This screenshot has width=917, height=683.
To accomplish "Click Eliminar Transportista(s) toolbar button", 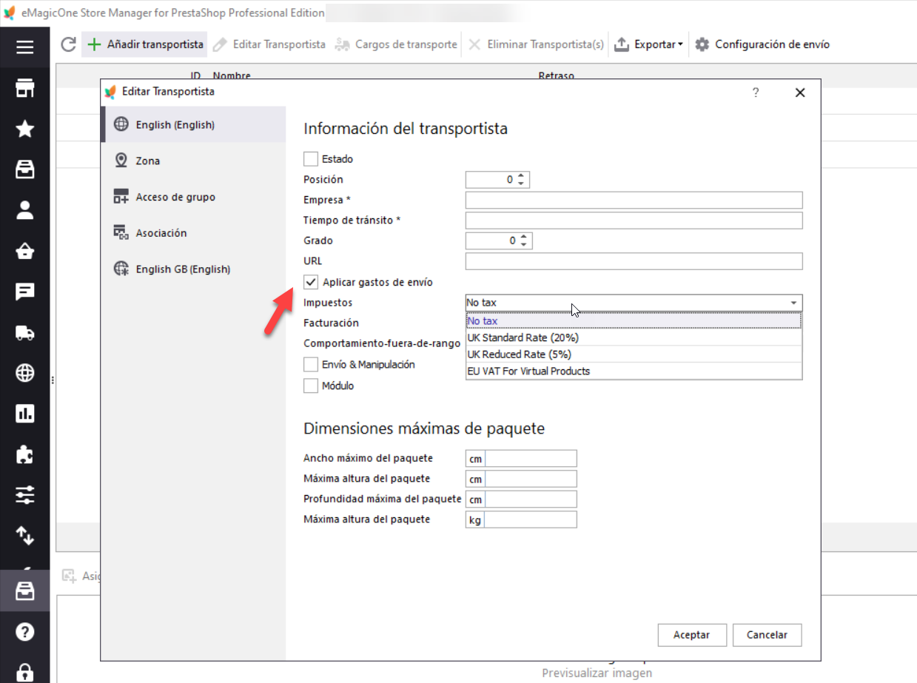I will (x=537, y=44).
